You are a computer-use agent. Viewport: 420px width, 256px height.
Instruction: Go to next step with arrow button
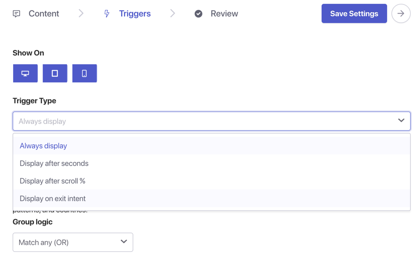coord(401,14)
